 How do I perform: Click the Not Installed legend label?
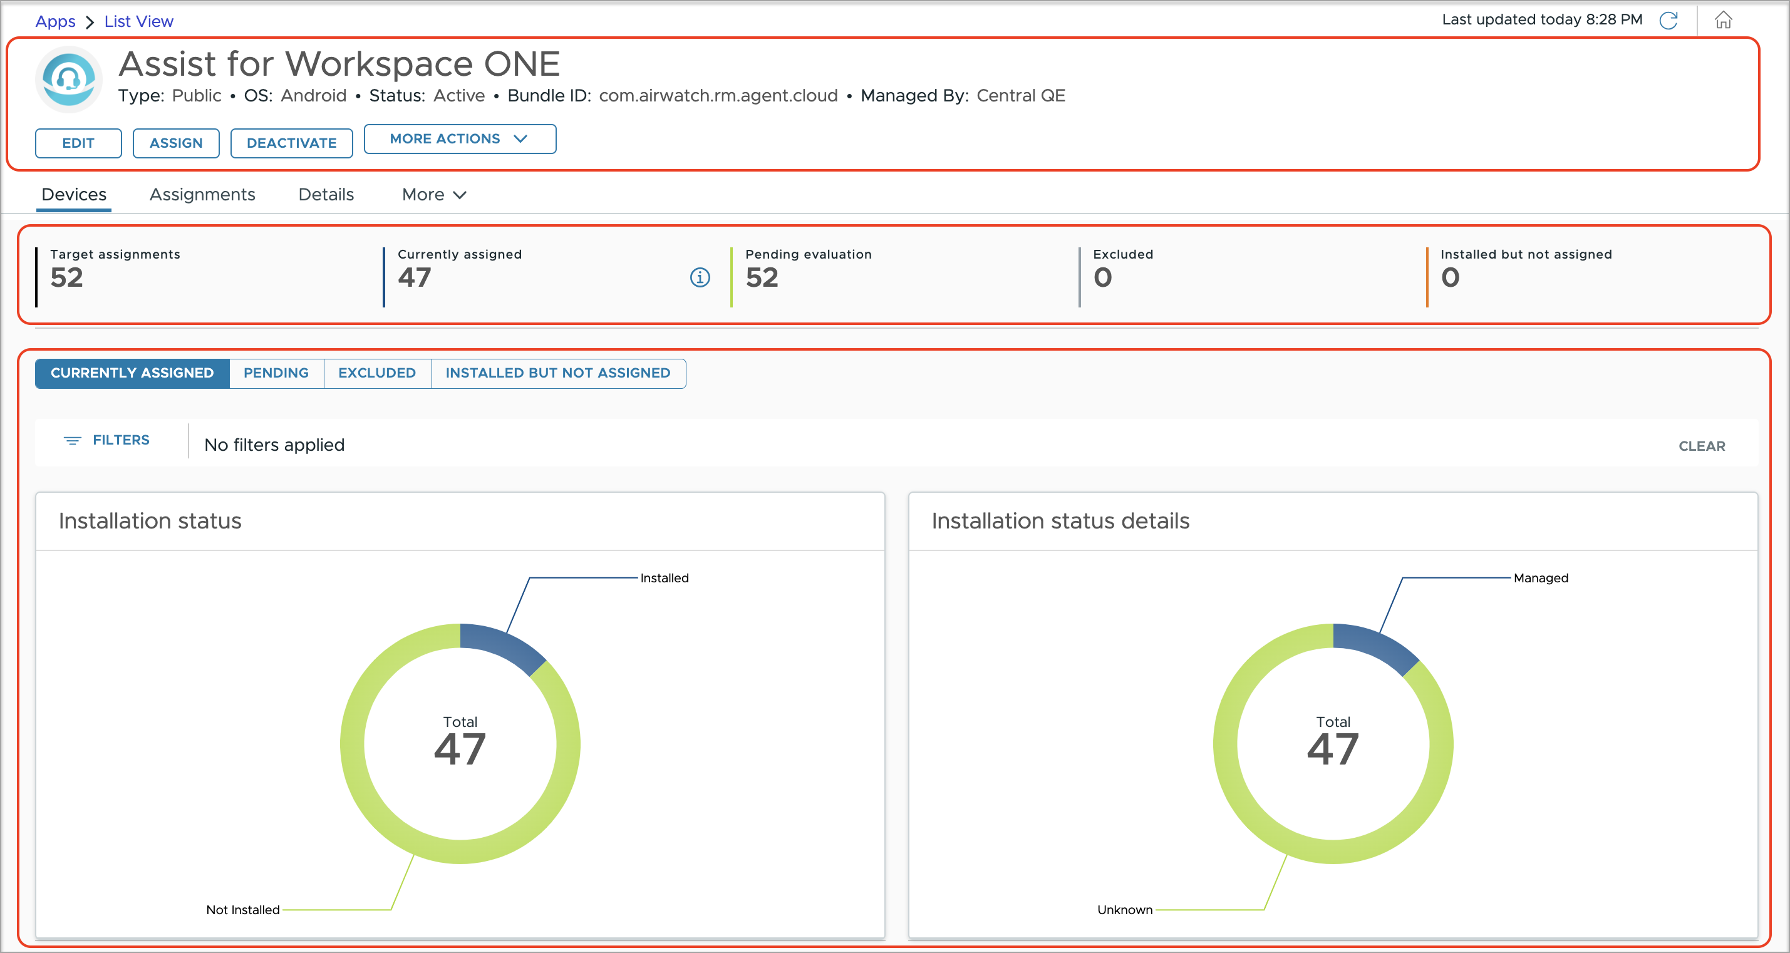point(242,910)
